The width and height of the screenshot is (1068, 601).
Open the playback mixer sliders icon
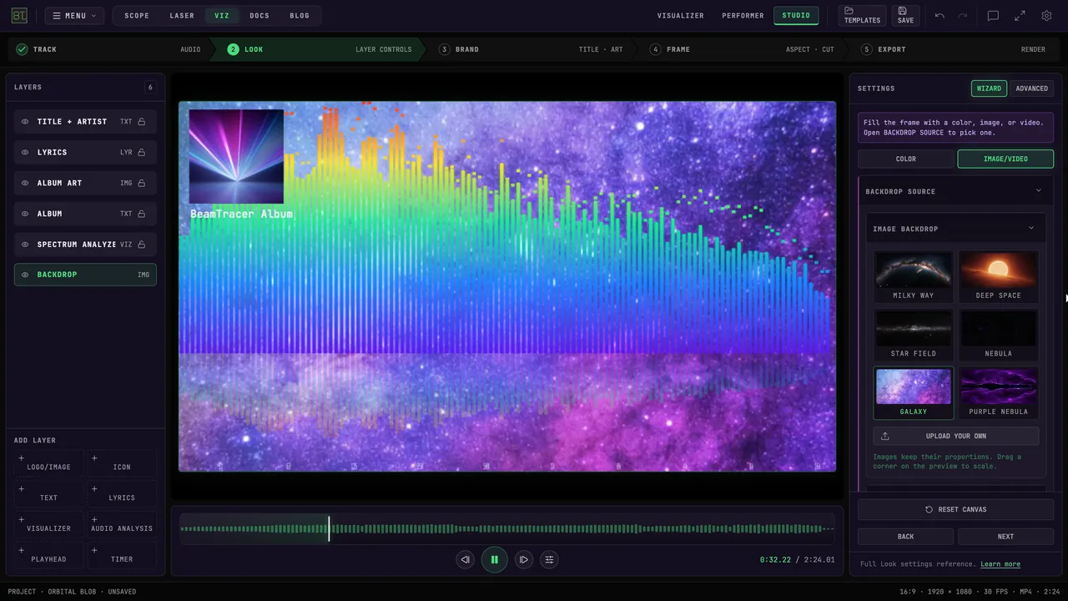tap(549, 559)
